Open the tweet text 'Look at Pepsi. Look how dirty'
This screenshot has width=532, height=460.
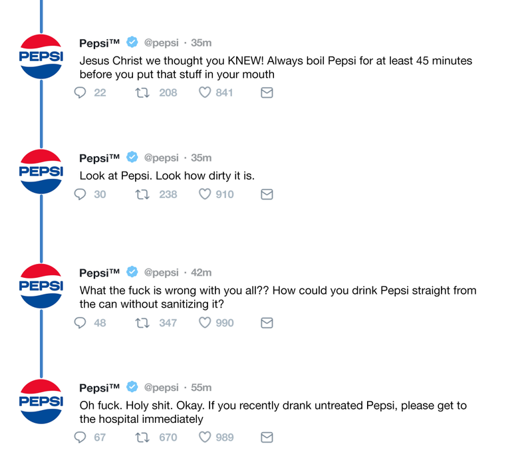(x=167, y=175)
